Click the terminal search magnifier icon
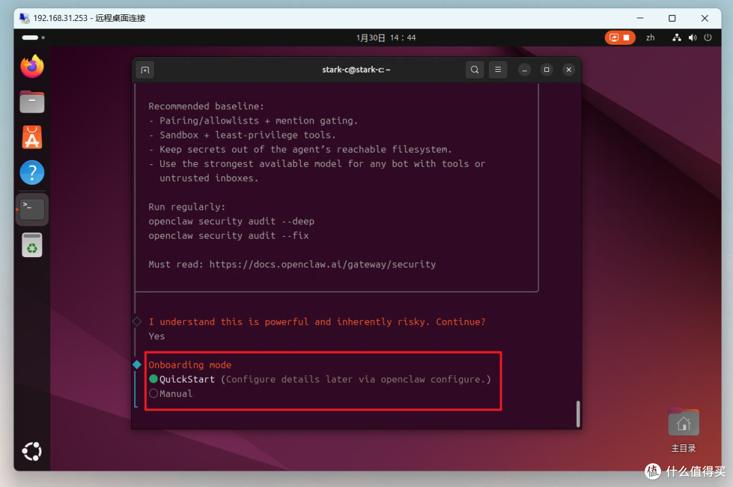 [474, 70]
